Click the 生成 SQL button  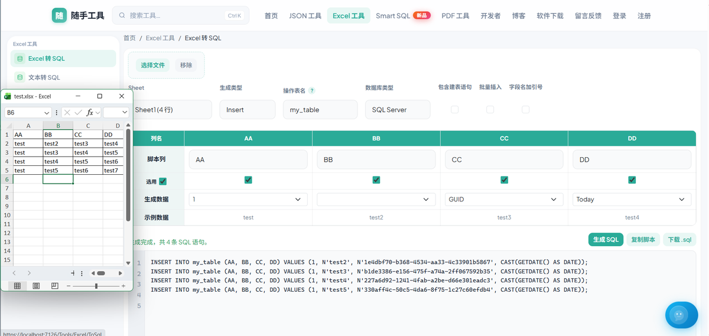606,240
